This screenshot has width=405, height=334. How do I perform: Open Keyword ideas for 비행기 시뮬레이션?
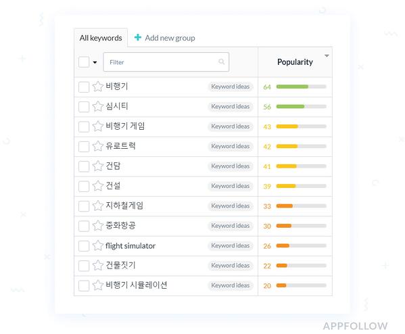231,285
